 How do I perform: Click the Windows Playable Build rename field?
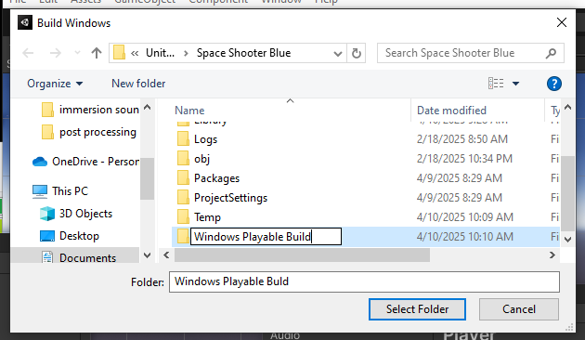[266, 237]
